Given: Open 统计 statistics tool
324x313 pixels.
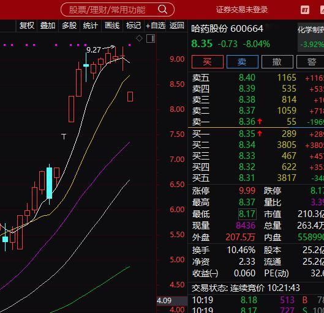Looking at the screenshot, I should (x=91, y=26).
